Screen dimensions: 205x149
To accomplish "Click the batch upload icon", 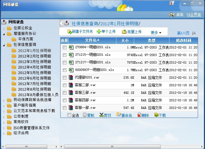I will tap(124, 32).
